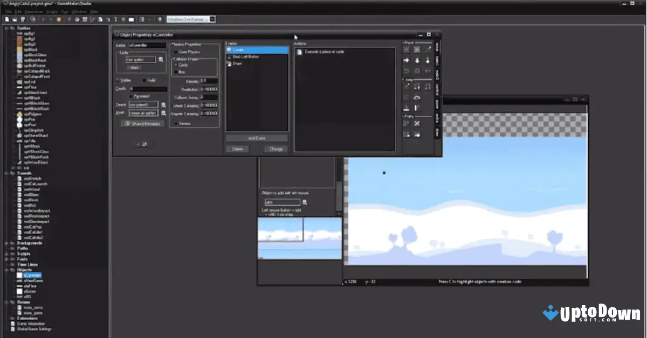Run the game using the green play icon
647x338 pixels.
(43, 18)
